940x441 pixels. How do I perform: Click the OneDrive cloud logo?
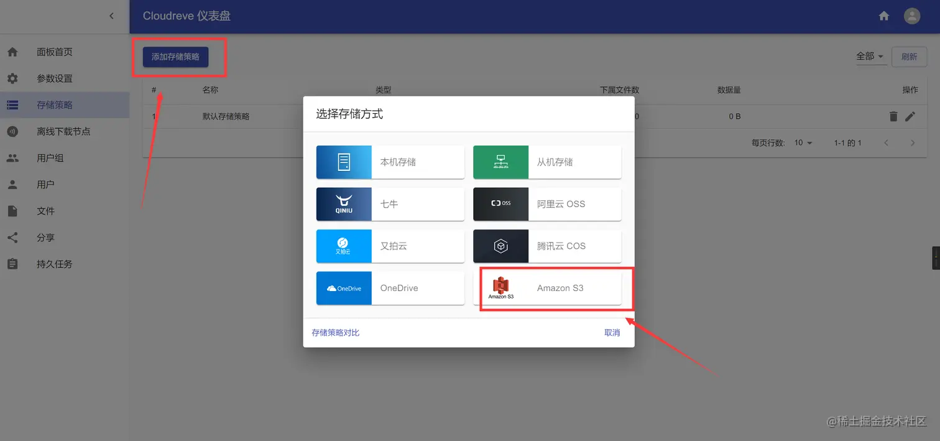pos(344,288)
